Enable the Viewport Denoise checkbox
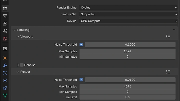180x101 pixels. (22, 65)
